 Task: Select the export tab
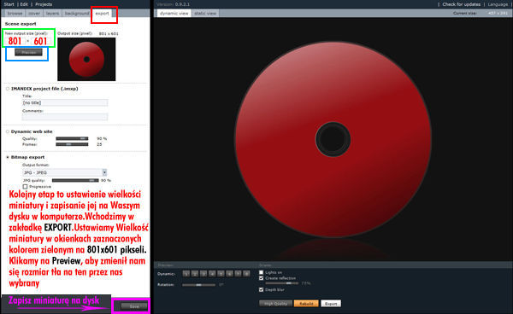tap(102, 14)
